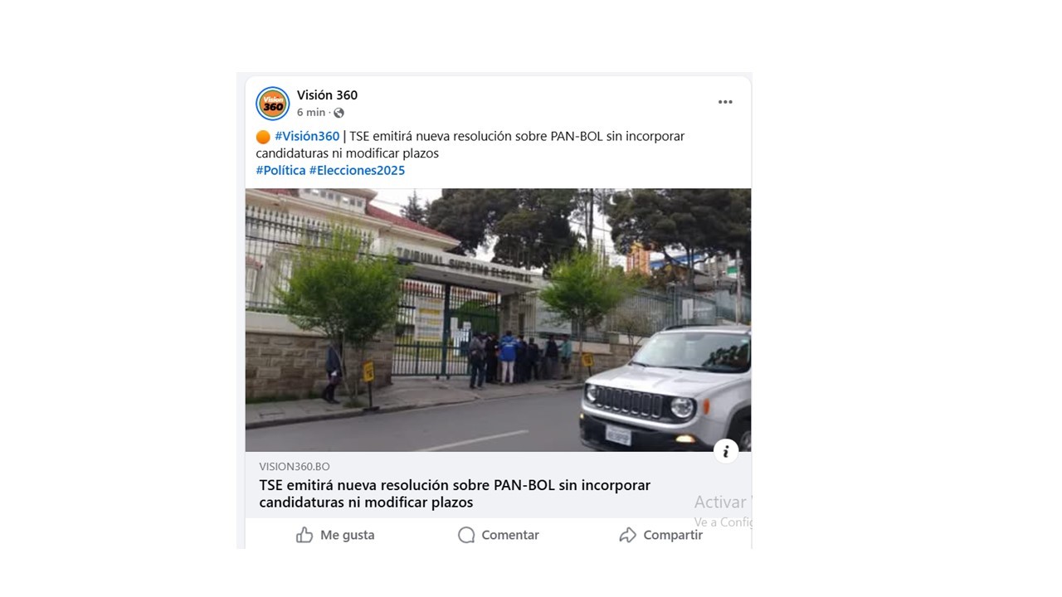Click the Me gusta button label
1062x597 pixels.
(348, 535)
